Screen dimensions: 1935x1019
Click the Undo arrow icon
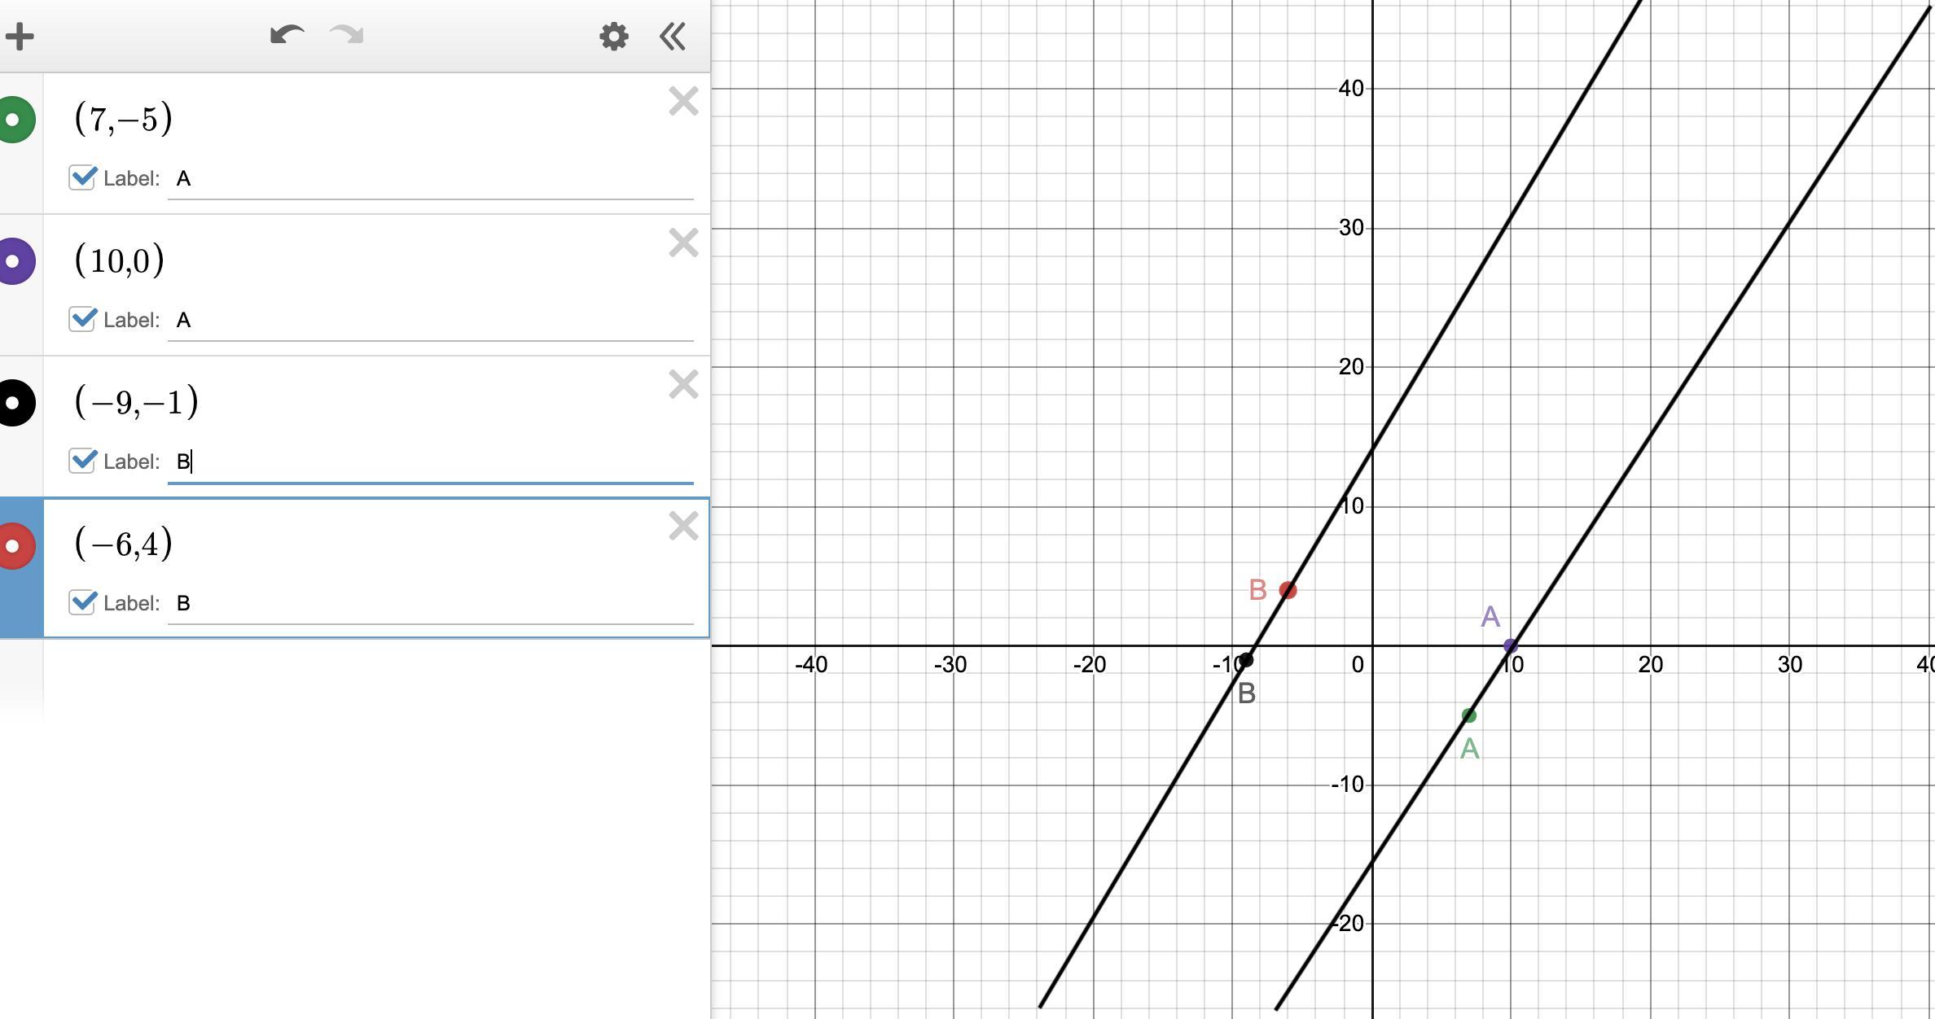pos(287,35)
